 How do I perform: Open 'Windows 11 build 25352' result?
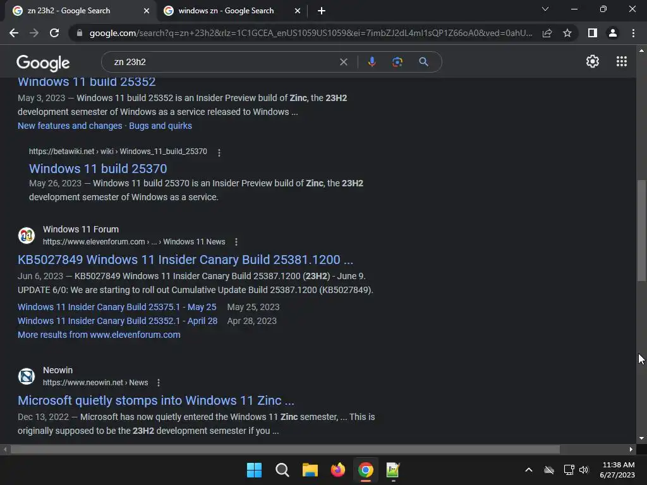coord(87,82)
